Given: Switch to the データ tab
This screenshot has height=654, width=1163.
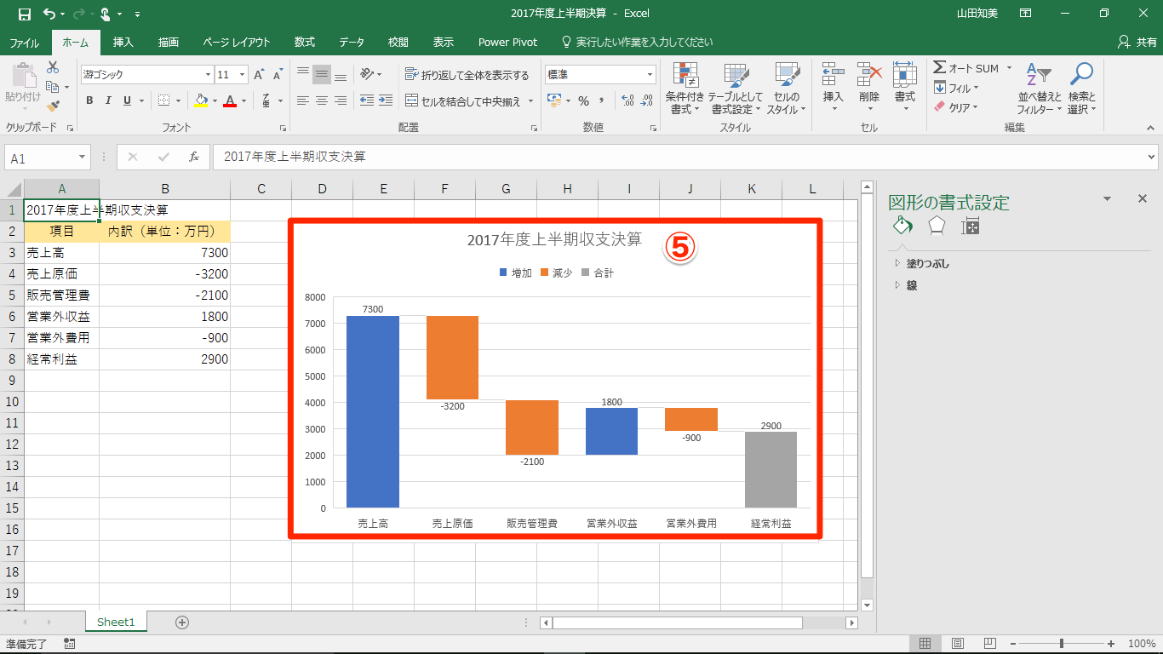Looking at the screenshot, I should pos(352,43).
